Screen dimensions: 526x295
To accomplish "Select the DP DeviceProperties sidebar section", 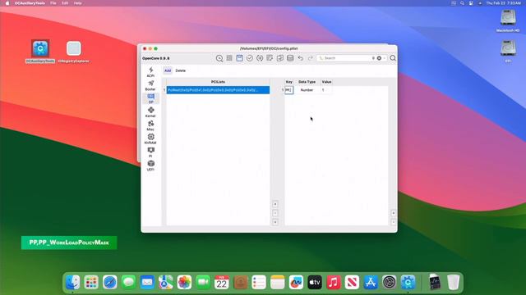I will (150, 98).
